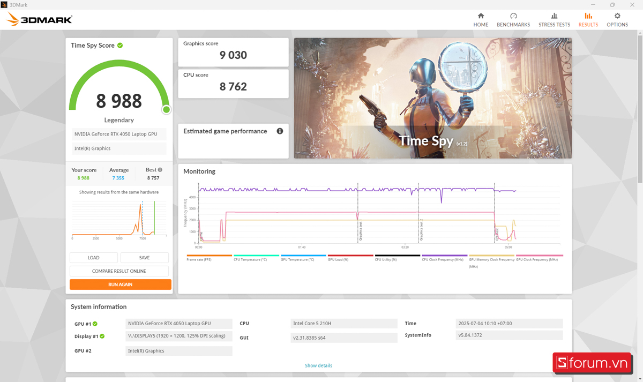Toggle the CPU Clock Frequency legend entry
643x382 pixels.
tap(444, 258)
